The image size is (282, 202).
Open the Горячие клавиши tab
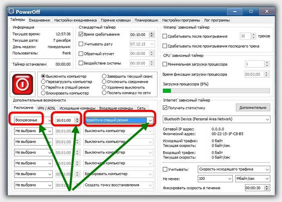pyautogui.click(x=116, y=20)
